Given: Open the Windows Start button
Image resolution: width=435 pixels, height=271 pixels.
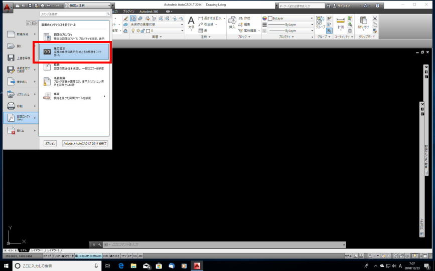Looking at the screenshot, I should [6, 265].
